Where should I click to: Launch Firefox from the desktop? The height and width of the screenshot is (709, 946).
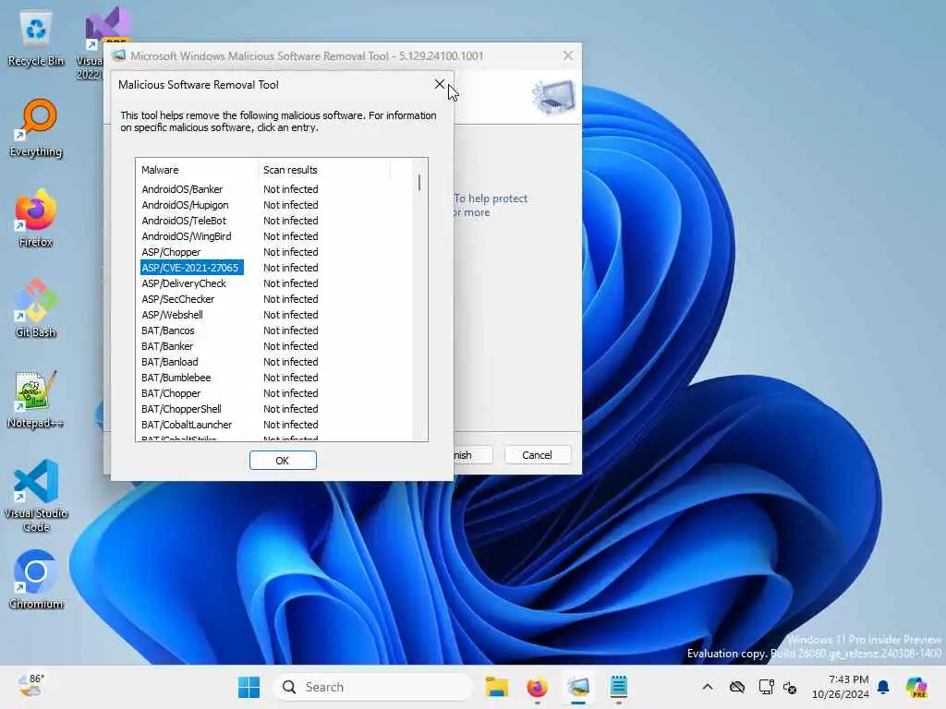pyautogui.click(x=36, y=218)
